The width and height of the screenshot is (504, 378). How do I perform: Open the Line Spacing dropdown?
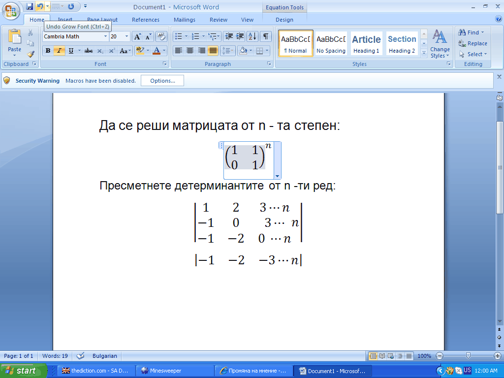coord(227,51)
